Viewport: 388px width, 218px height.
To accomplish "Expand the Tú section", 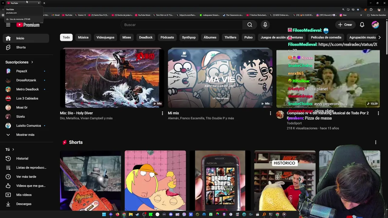I will [x=10, y=149].
